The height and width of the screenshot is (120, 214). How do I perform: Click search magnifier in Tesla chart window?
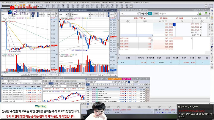[x=68, y=15]
